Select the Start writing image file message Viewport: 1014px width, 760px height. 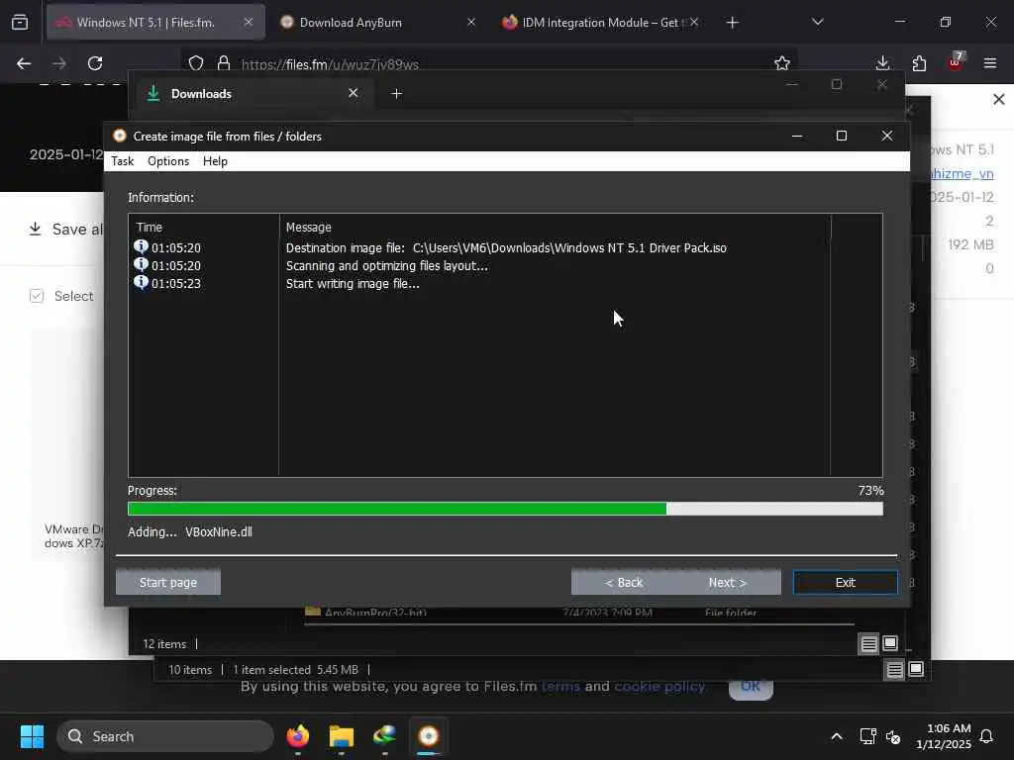353,284
